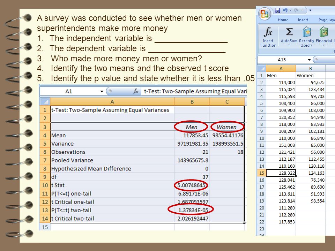Expand the Financial functions dropdown arrow

tap(323, 45)
